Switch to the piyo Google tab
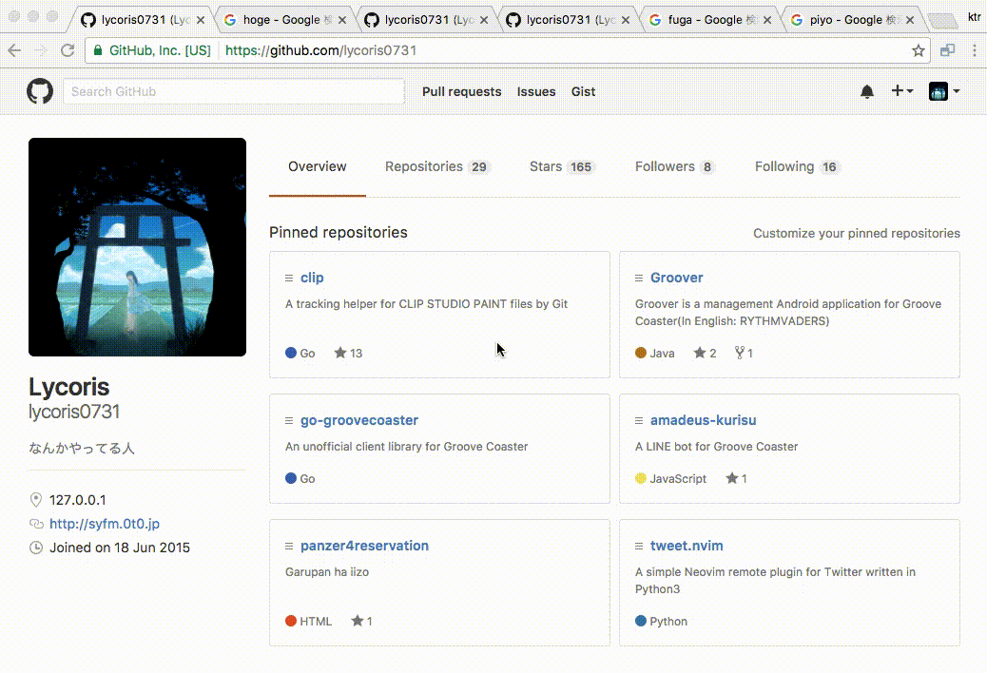The width and height of the screenshot is (987, 673). click(x=853, y=20)
